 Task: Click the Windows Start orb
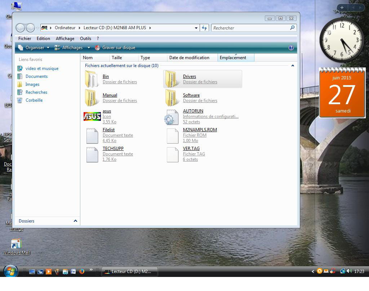[x=10, y=271]
